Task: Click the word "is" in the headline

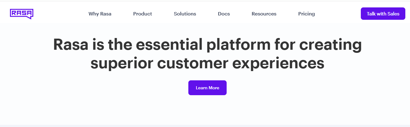Action: tap(98, 44)
